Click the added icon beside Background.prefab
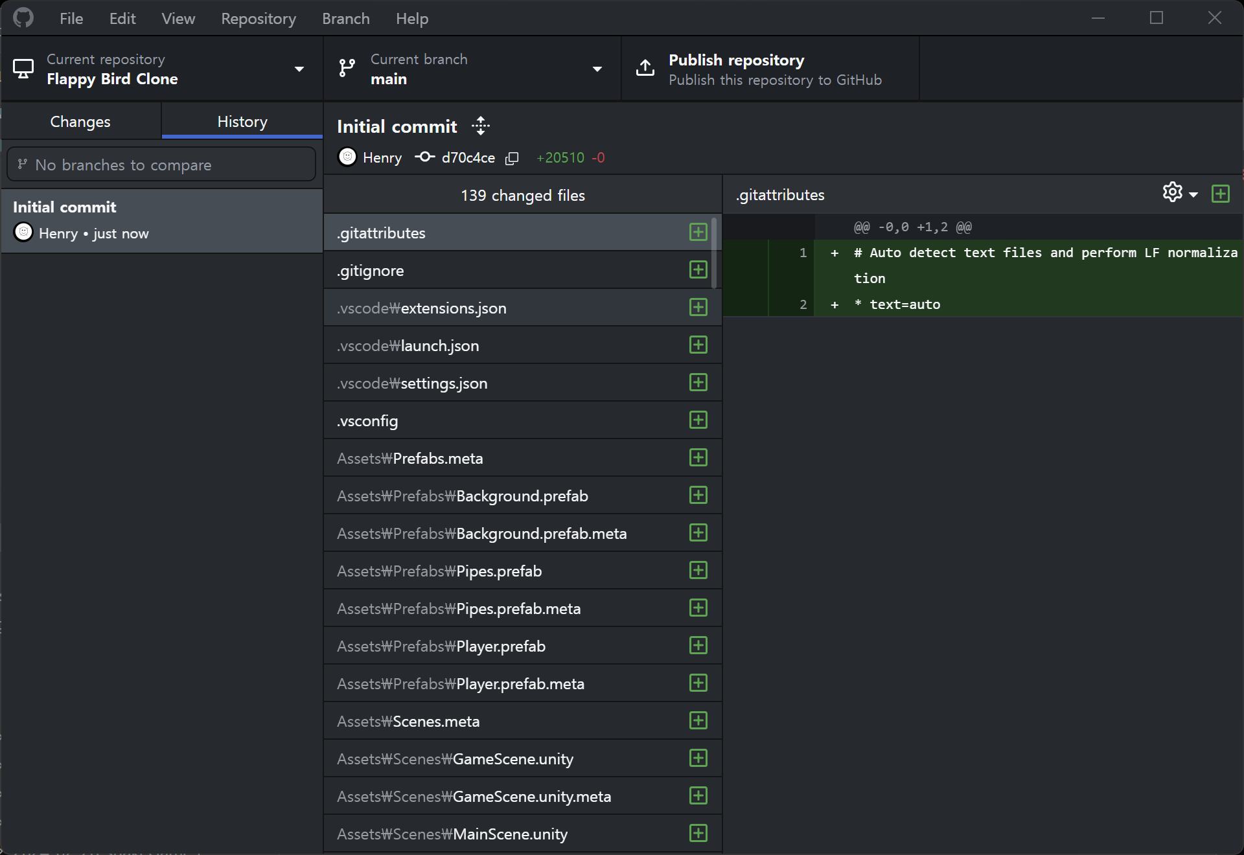 click(698, 496)
